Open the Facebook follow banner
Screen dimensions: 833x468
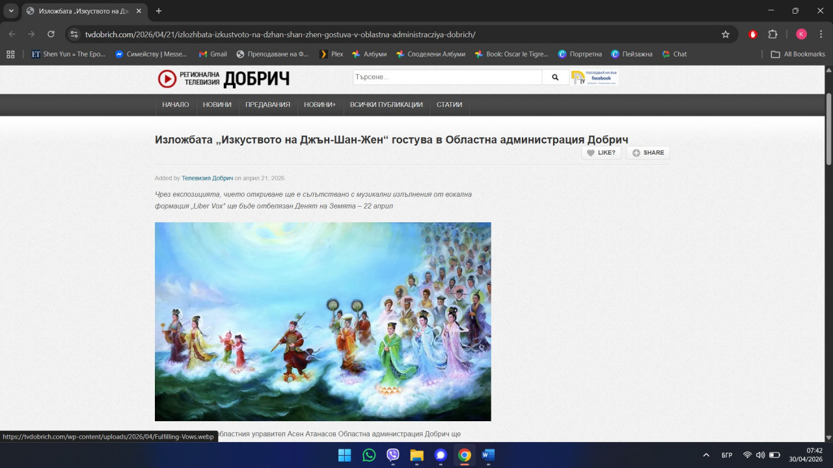pyautogui.click(x=595, y=78)
